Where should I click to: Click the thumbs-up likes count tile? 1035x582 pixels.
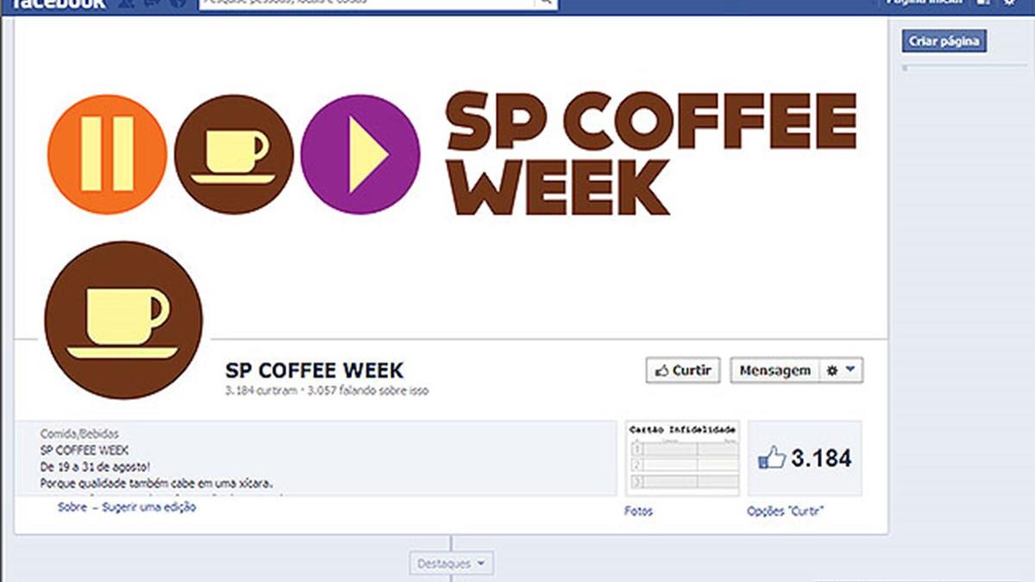click(x=805, y=458)
